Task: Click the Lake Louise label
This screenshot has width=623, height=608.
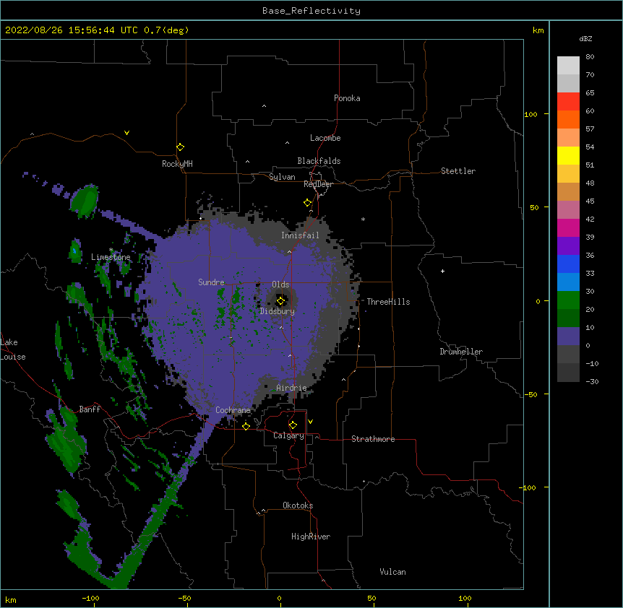Action: (13, 349)
